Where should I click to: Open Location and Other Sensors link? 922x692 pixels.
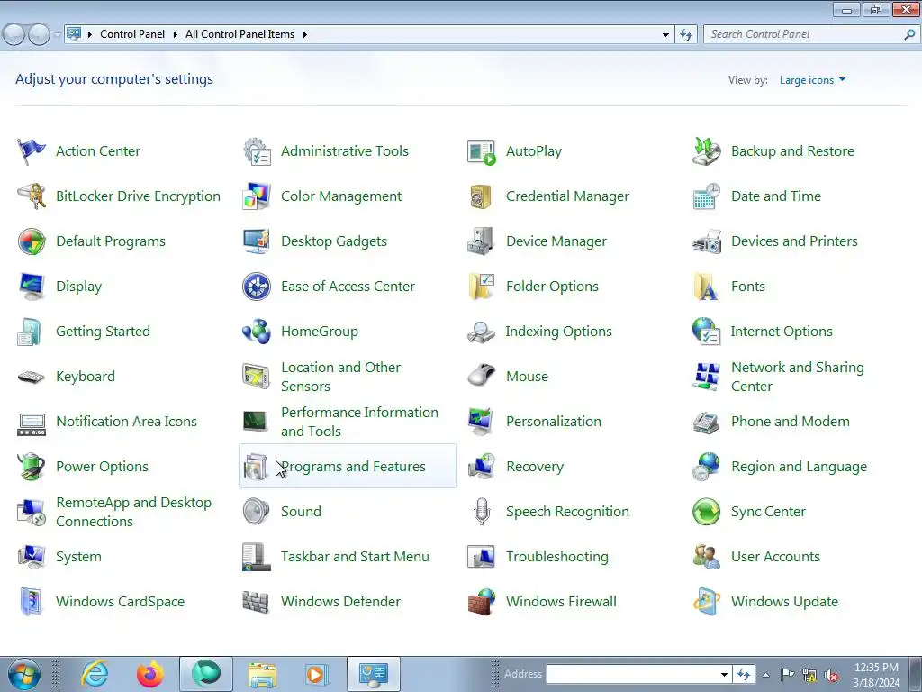(341, 377)
